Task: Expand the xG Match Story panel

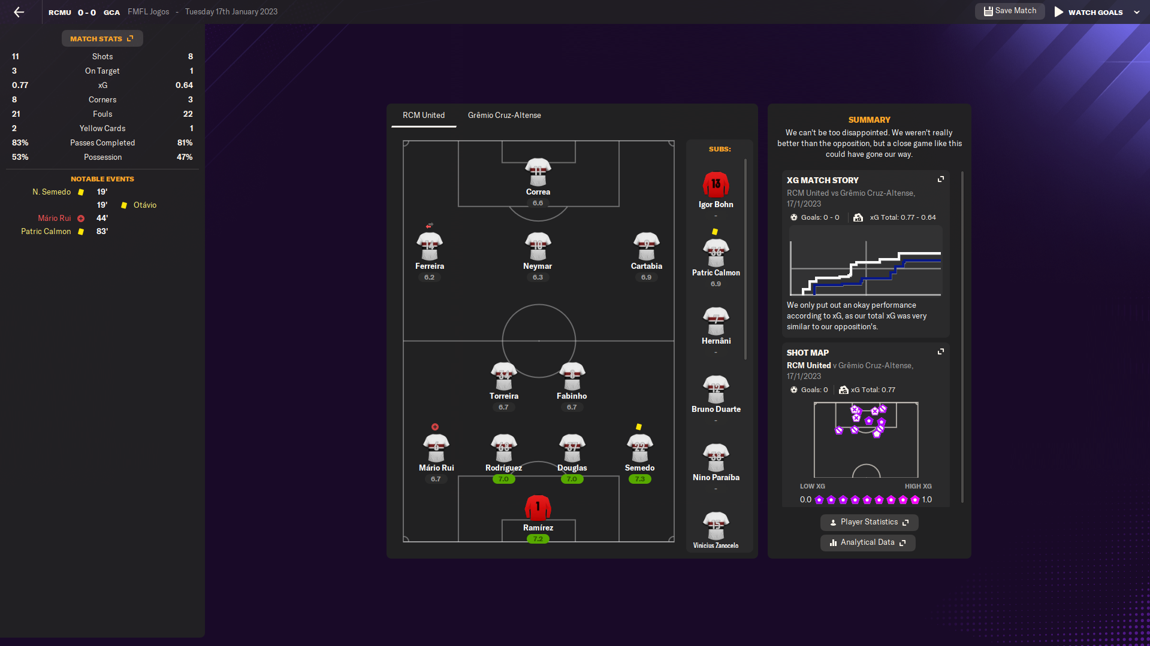Action: pos(940,180)
